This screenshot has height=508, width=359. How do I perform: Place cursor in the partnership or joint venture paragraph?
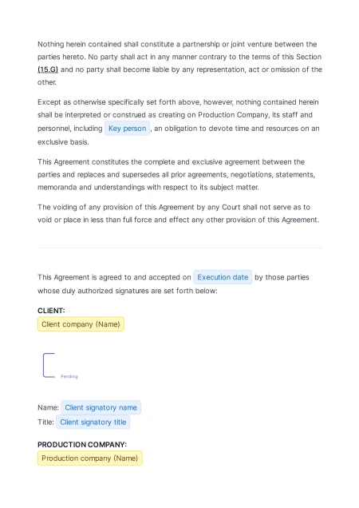[x=179, y=63]
